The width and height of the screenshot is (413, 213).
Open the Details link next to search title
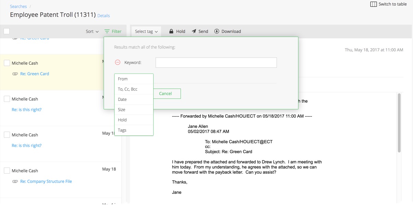[104, 15]
